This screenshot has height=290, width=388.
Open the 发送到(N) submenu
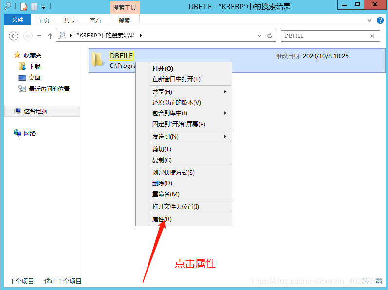[x=184, y=136]
